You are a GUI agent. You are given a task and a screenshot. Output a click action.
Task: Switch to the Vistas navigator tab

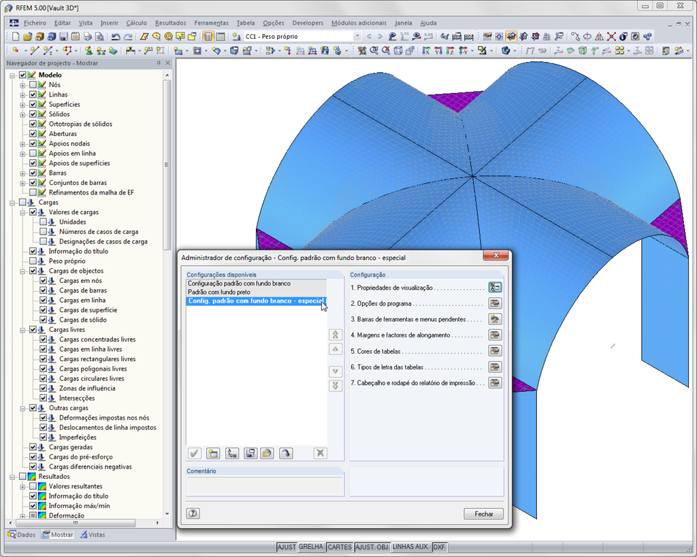(x=93, y=535)
